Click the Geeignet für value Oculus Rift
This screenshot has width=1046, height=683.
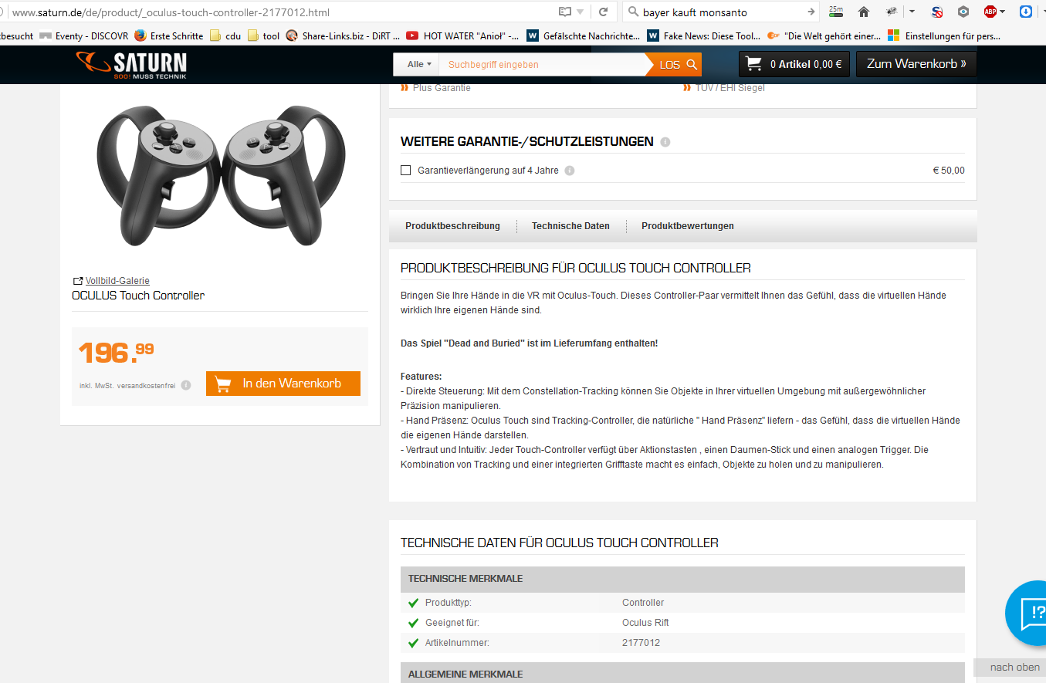(x=645, y=623)
